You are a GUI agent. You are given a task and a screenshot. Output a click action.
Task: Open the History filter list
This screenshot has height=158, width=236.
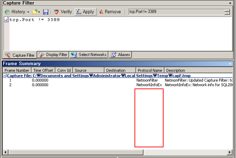(x=17, y=12)
